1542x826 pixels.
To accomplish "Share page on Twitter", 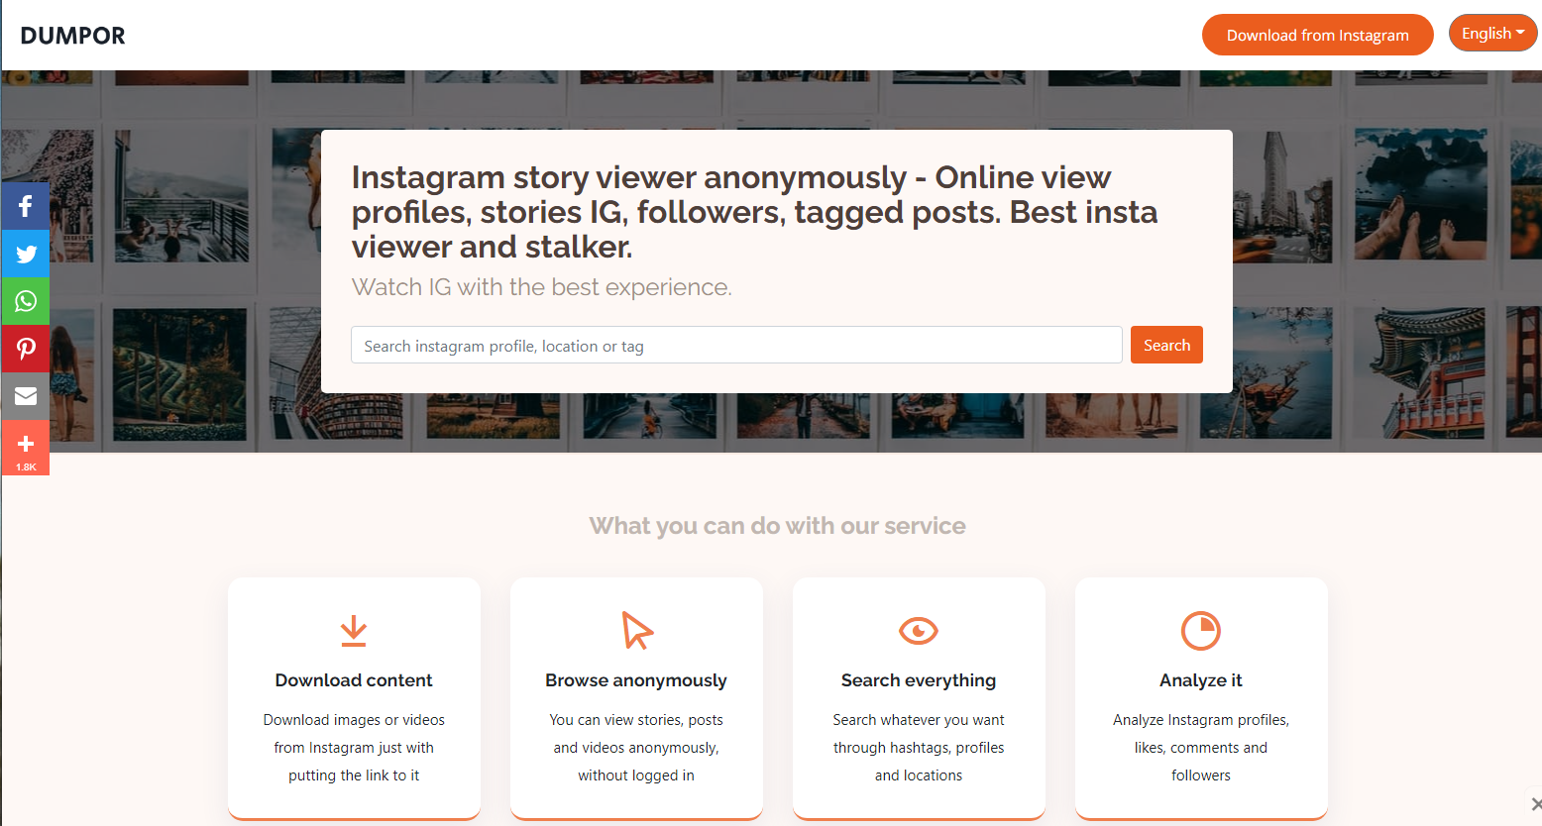I will click(x=26, y=254).
